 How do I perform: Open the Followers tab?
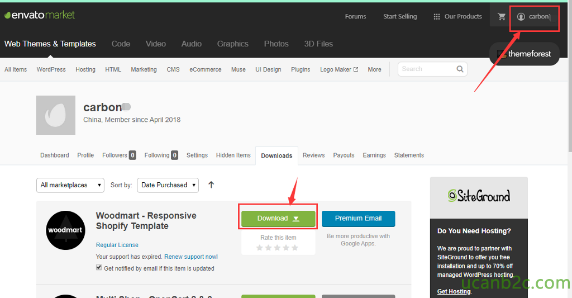pyautogui.click(x=119, y=155)
